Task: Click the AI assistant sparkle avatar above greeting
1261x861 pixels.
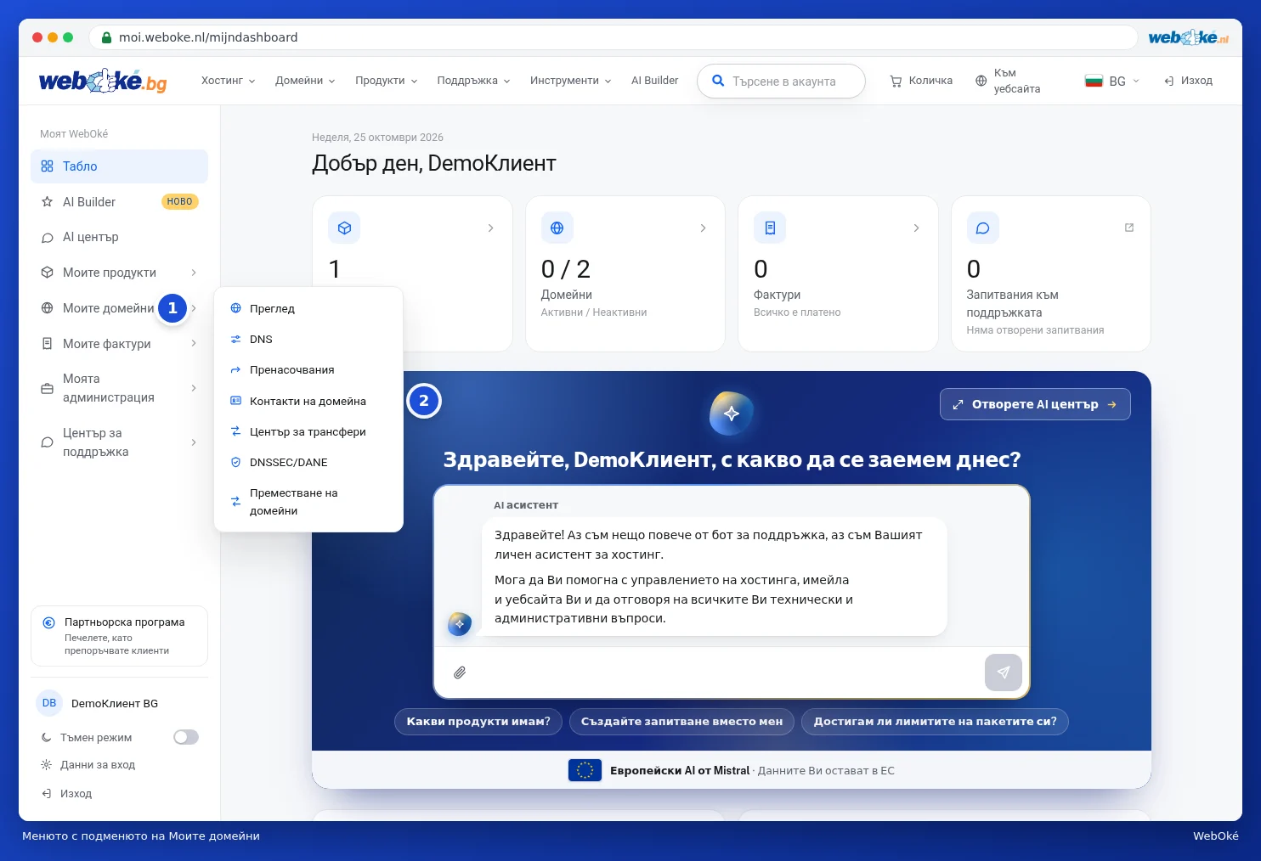Action: 731,414
